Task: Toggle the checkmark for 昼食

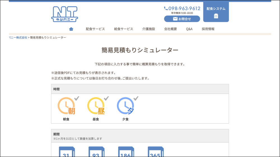Action: 106,98
